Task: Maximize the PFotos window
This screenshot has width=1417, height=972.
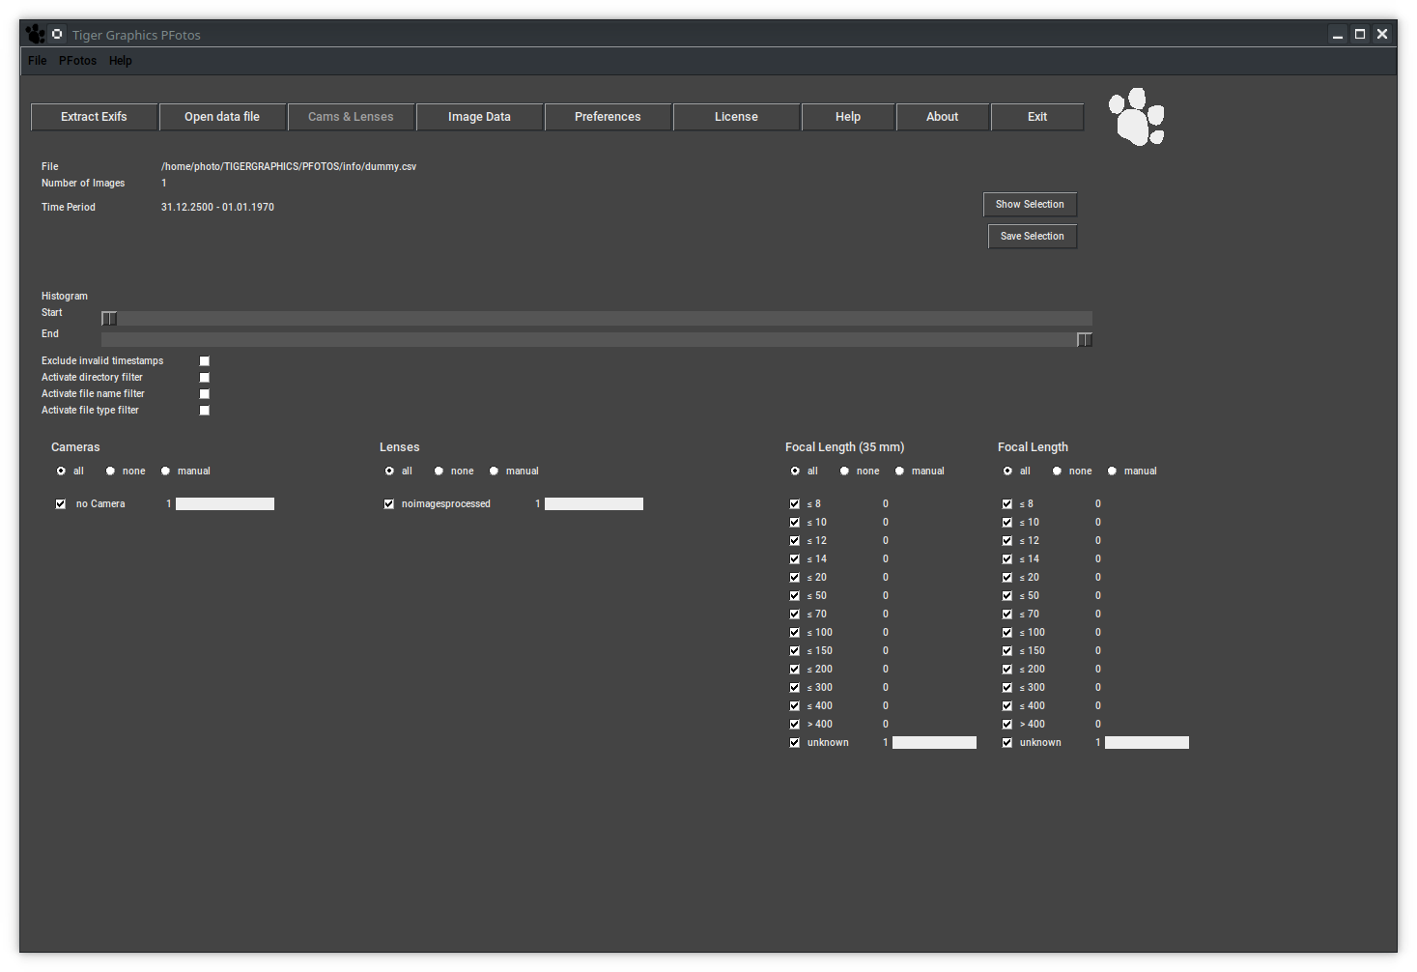Action: click(1360, 34)
